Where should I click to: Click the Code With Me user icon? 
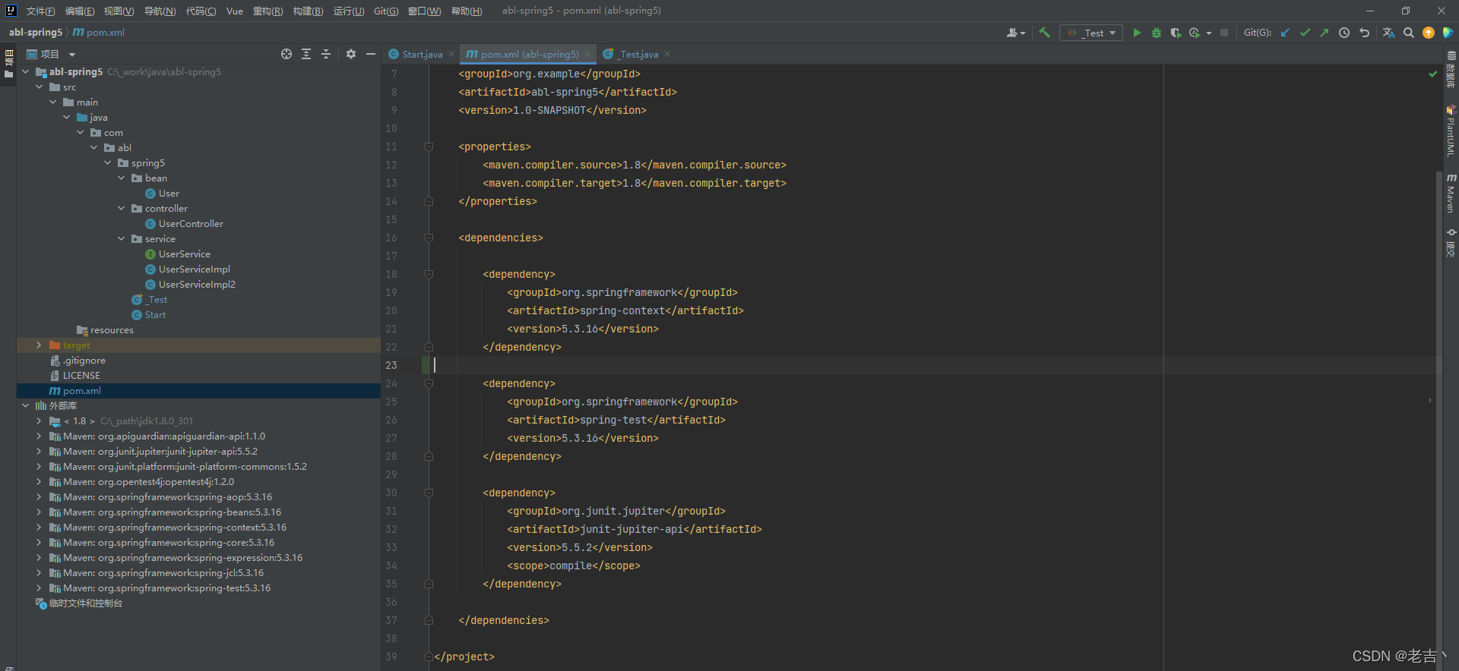[x=1015, y=33]
